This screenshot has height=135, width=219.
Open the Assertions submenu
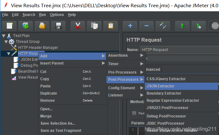point(126,55)
